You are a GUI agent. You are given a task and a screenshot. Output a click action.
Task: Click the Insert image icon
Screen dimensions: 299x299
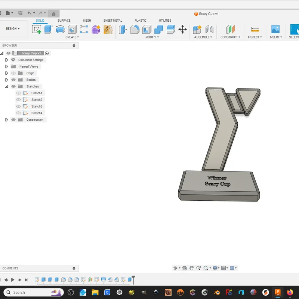pyautogui.click(x=275, y=30)
